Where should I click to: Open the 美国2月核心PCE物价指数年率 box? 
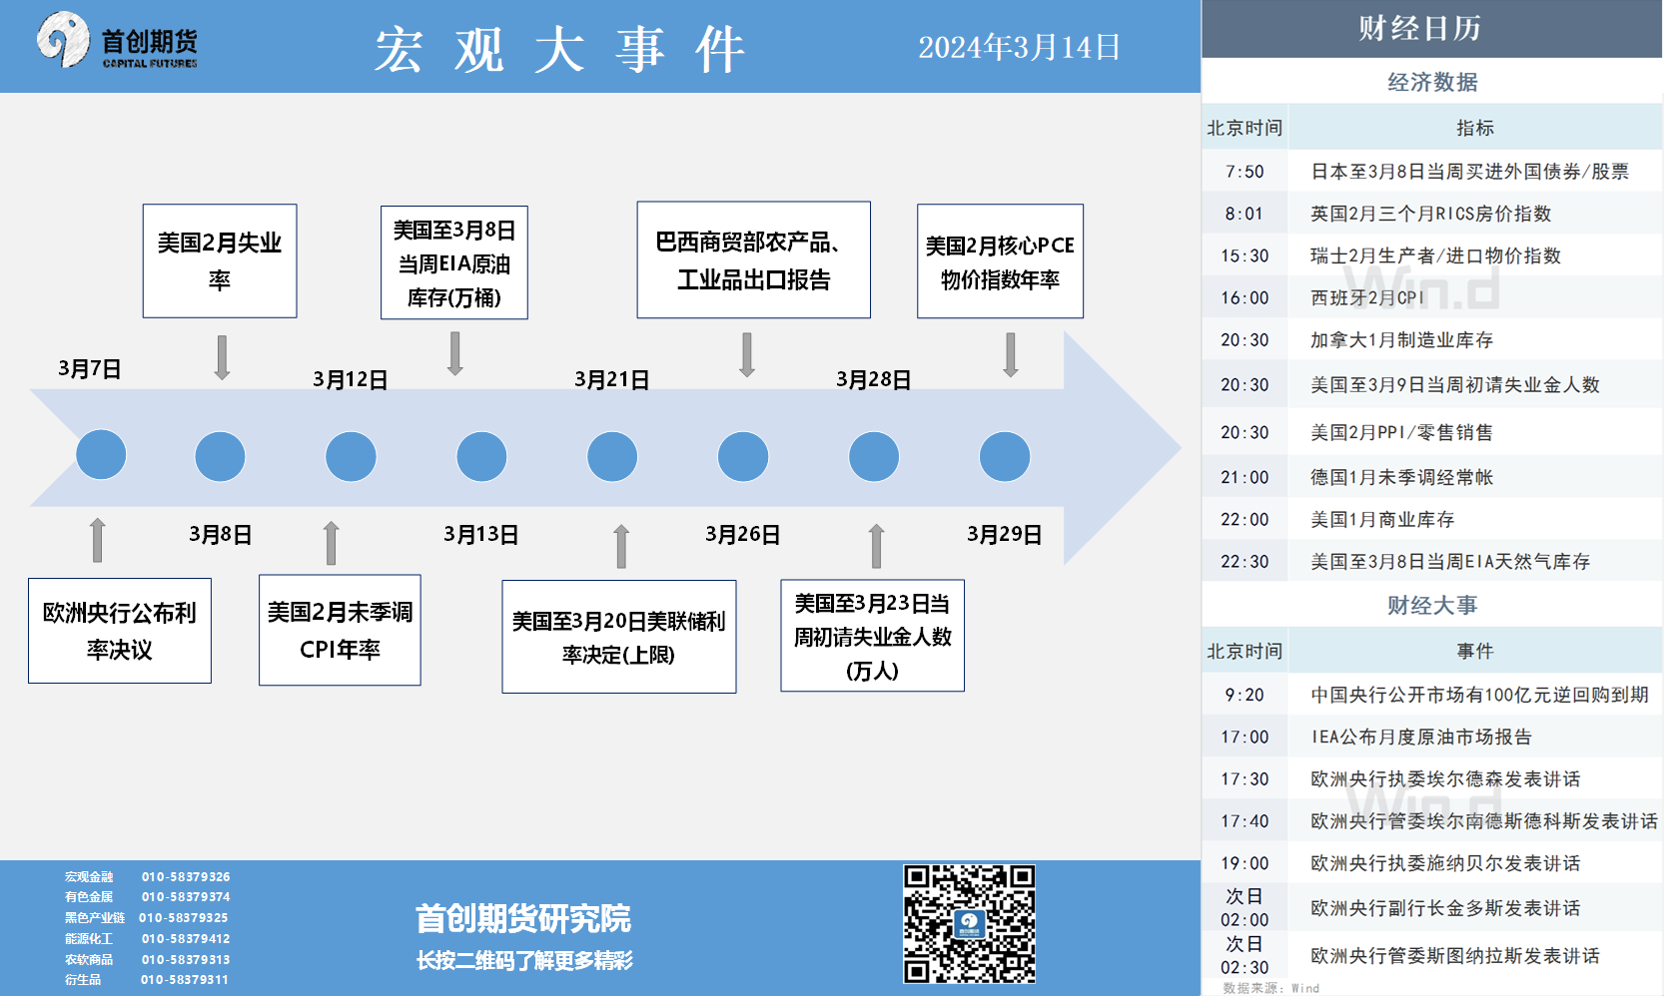pos(1000,260)
